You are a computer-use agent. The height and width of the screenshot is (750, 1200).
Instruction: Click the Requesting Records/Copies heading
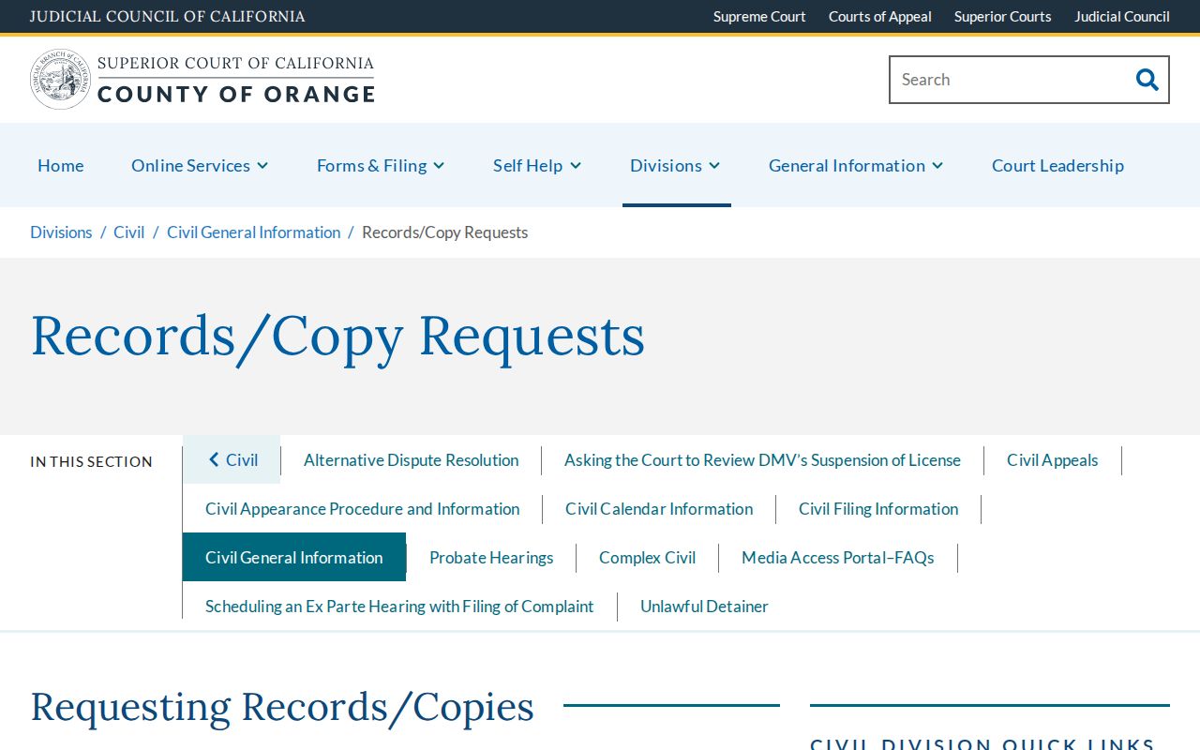tap(282, 707)
